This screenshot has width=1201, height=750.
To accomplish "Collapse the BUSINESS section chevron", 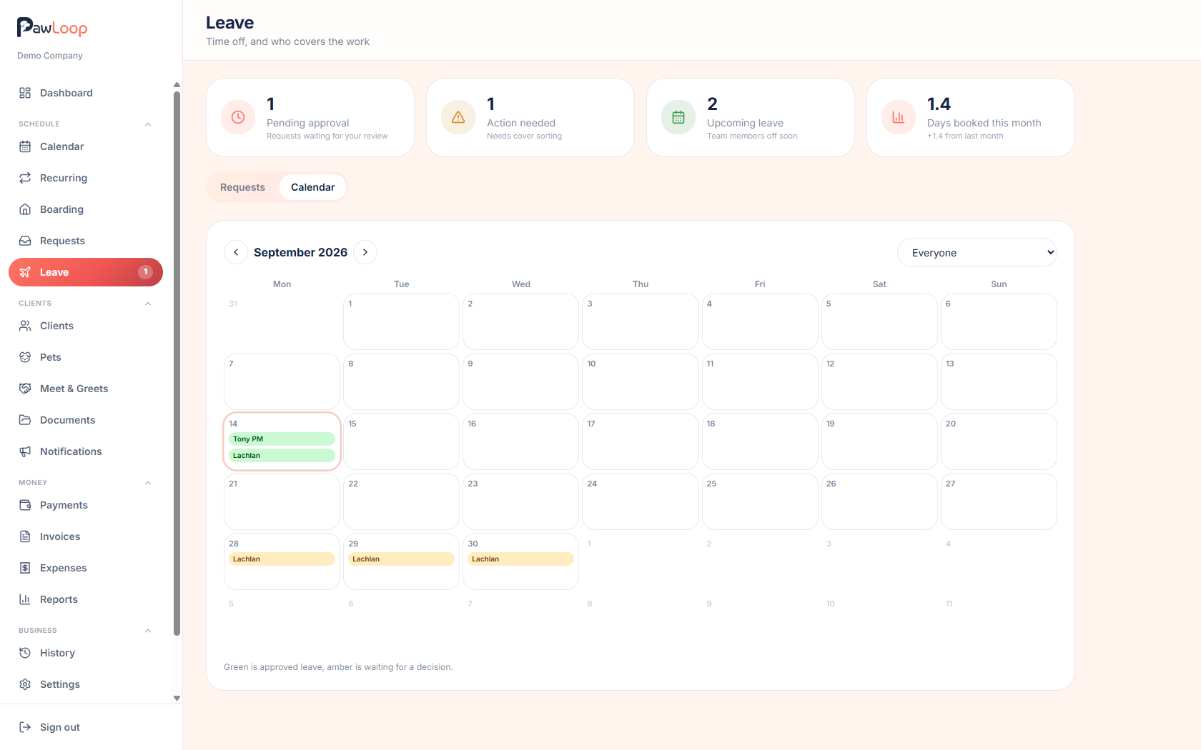I will [x=148, y=631].
